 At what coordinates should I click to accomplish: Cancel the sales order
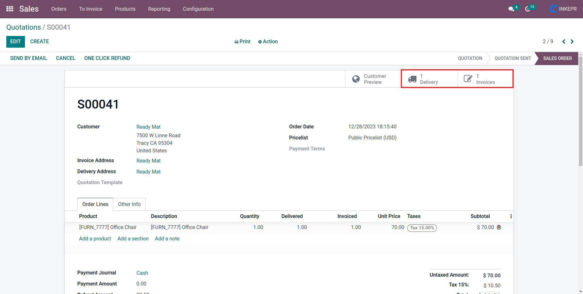pyautogui.click(x=66, y=58)
